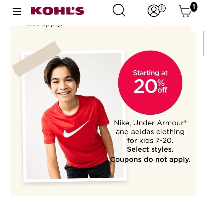
Task: Click the cut-off text above the banner
Action: (45, 25)
